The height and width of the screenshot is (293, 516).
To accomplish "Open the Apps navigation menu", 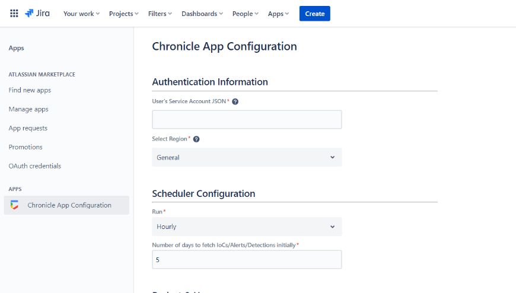I will click(278, 14).
